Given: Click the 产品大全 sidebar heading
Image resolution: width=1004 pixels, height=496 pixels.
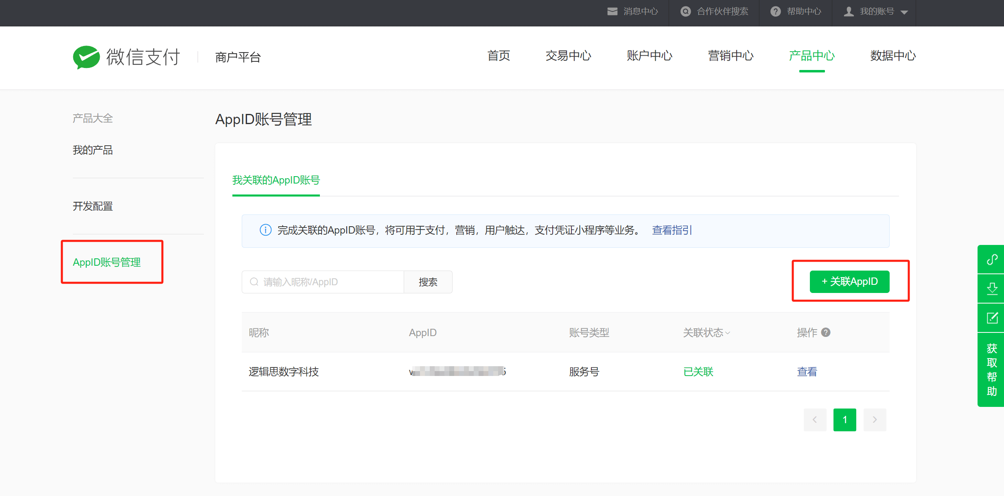Looking at the screenshot, I should coord(93,118).
